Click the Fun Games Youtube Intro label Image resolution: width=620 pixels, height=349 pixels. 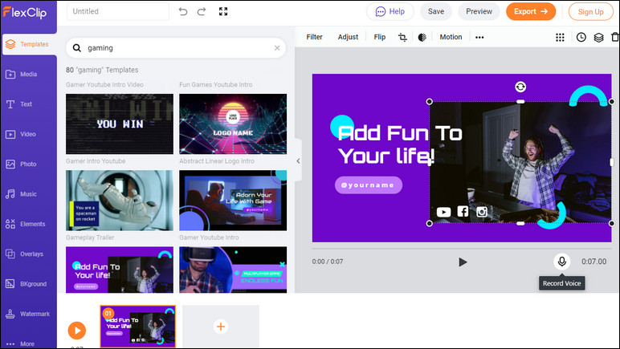(x=215, y=84)
